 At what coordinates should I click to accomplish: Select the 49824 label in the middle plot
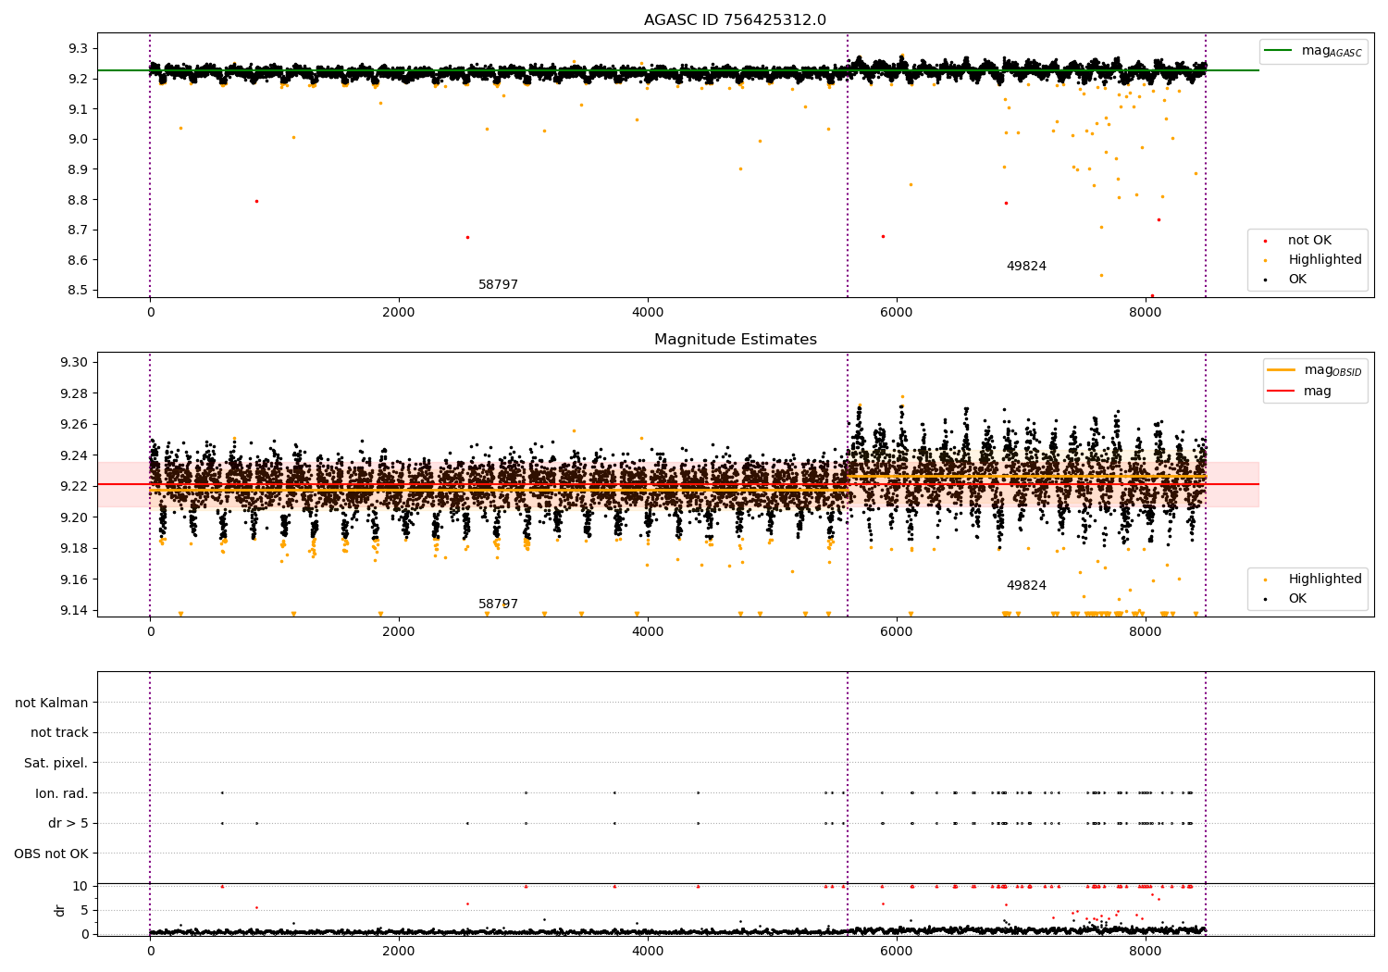click(1026, 586)
